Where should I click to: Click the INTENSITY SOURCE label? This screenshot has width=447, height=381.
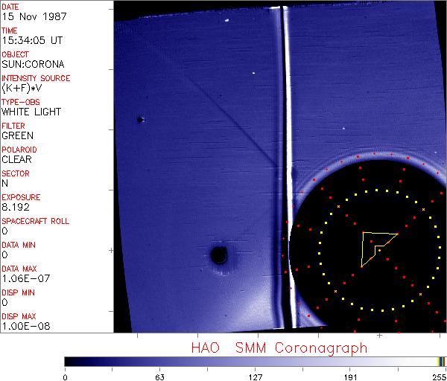(36, 78)
